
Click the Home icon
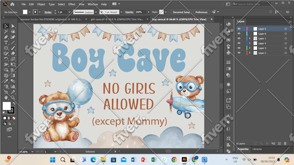pos(13,4)
